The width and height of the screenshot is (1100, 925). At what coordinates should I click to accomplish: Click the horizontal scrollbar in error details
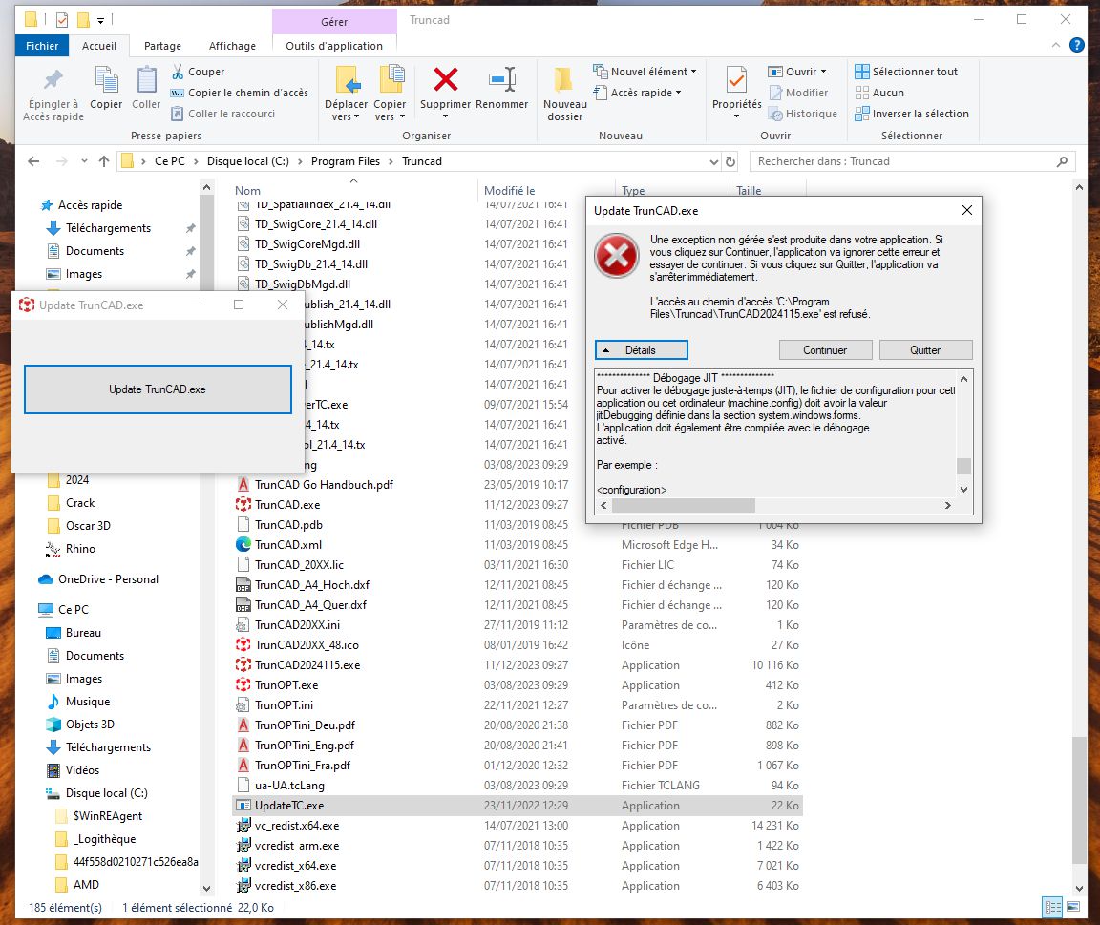(x=684, y=506)
